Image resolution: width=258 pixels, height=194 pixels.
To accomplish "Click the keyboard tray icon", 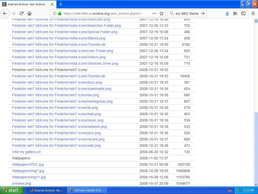I will (230, 190).
